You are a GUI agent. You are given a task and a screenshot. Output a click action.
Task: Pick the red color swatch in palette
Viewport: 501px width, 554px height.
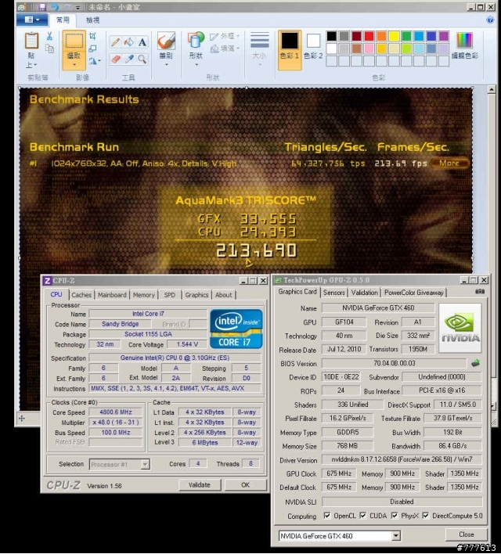click(369, 36)
